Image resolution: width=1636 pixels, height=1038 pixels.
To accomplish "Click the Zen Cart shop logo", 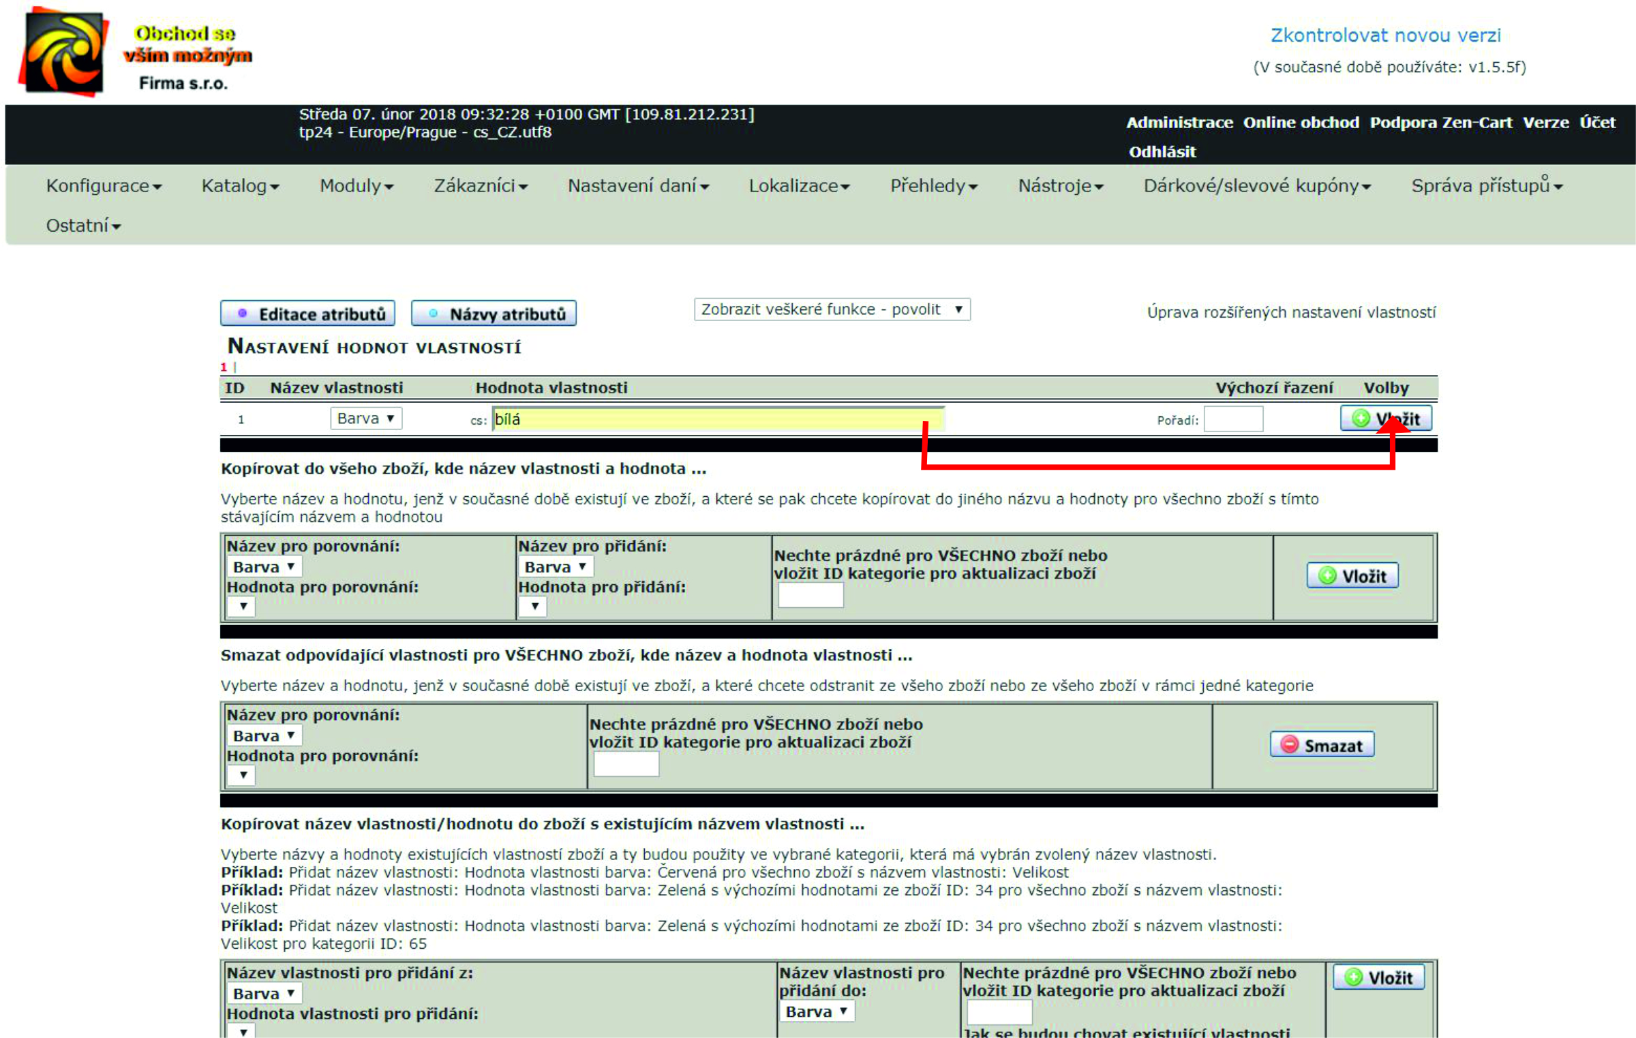I will coord(65,52).
